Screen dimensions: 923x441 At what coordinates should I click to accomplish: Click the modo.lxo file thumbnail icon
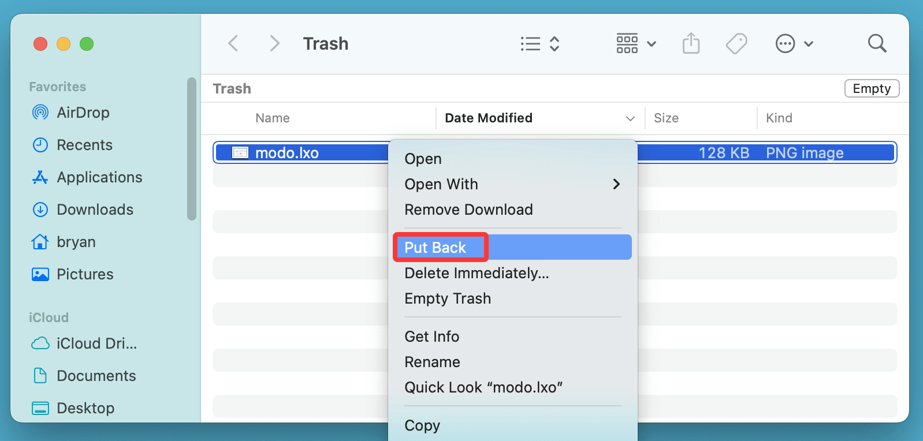240,152
